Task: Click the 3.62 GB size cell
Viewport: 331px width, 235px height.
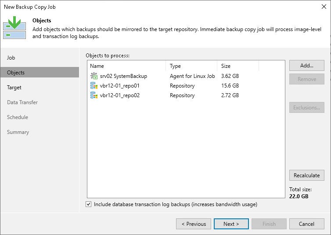Action: coord(230,76)
